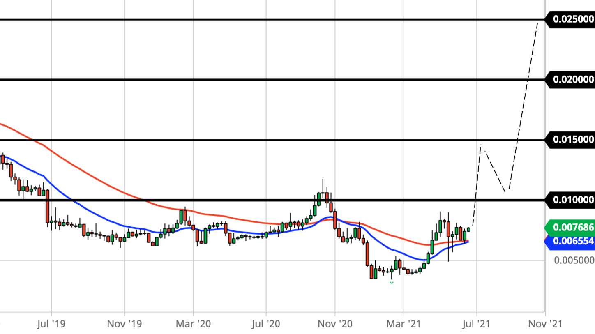
Task: Select the horizontal line at 0.025000
Action: 271,19
